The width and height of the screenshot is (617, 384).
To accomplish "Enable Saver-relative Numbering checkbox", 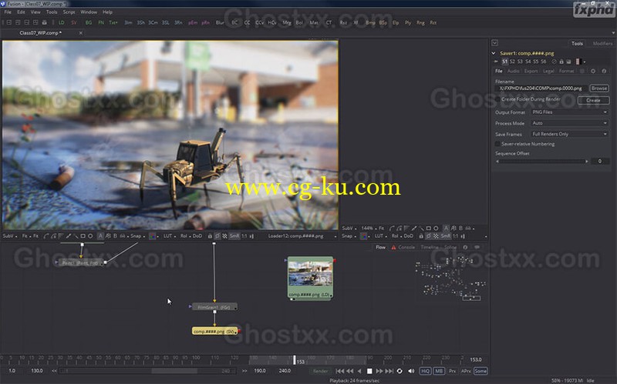I will pos(497,144).
